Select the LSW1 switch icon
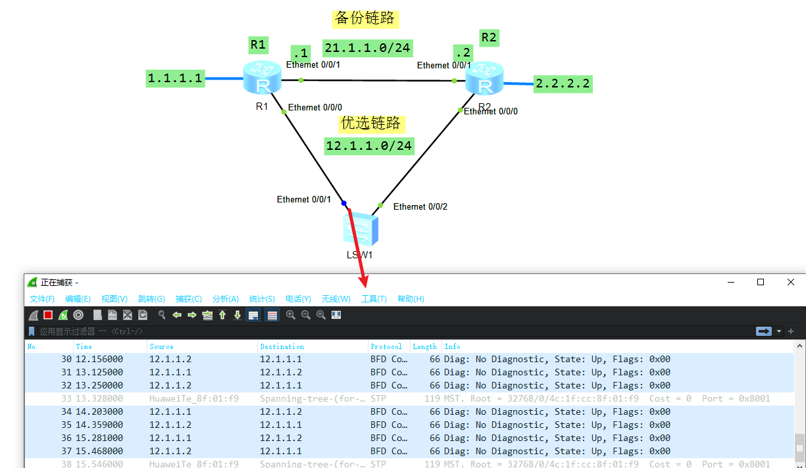 coord(361,230)
